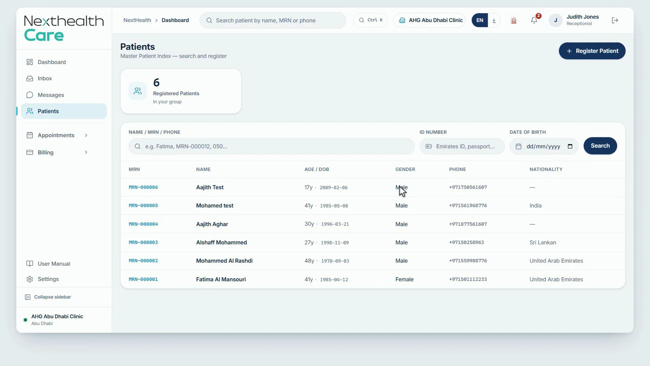Open Inbox in the sidebar
This screenshot has width=650, height=366.
coord(64,79)
